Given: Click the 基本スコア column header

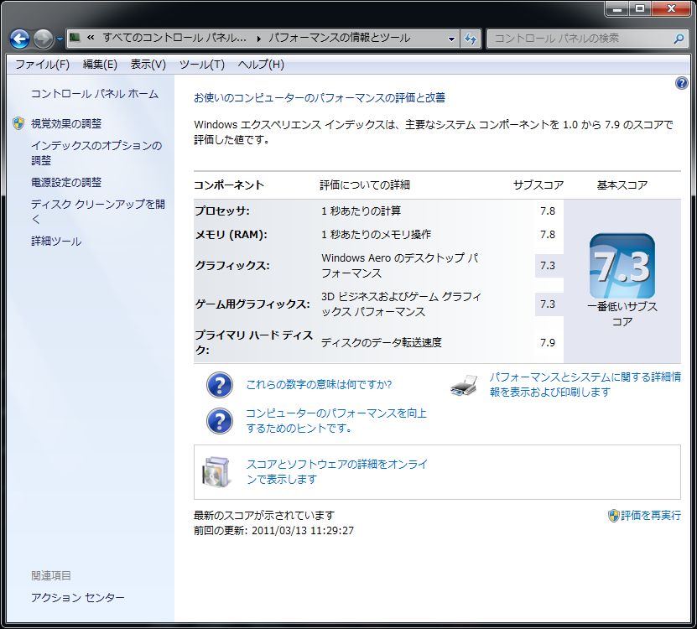Looking at the screenshot, I should click(622, 185).
